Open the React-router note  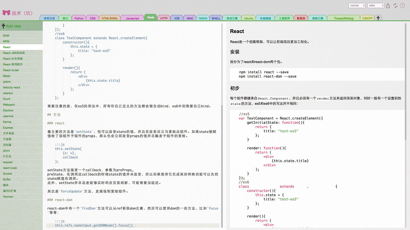point(21,70)
